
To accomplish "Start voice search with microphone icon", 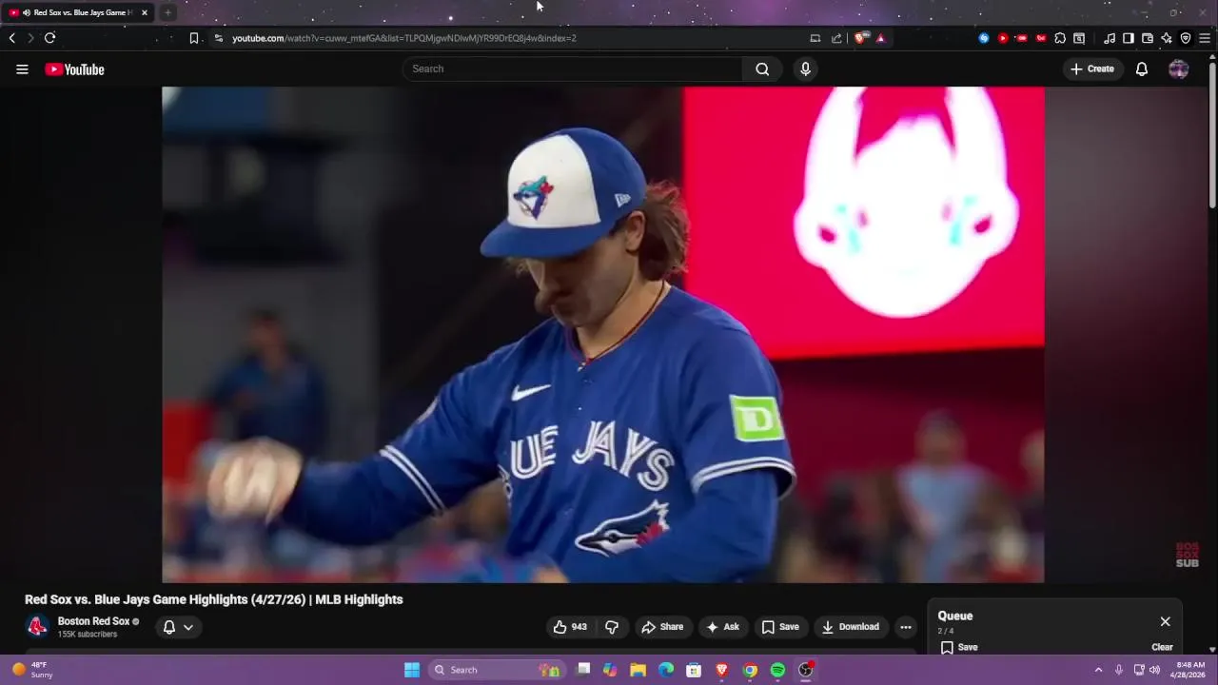I will pos(805,68).
